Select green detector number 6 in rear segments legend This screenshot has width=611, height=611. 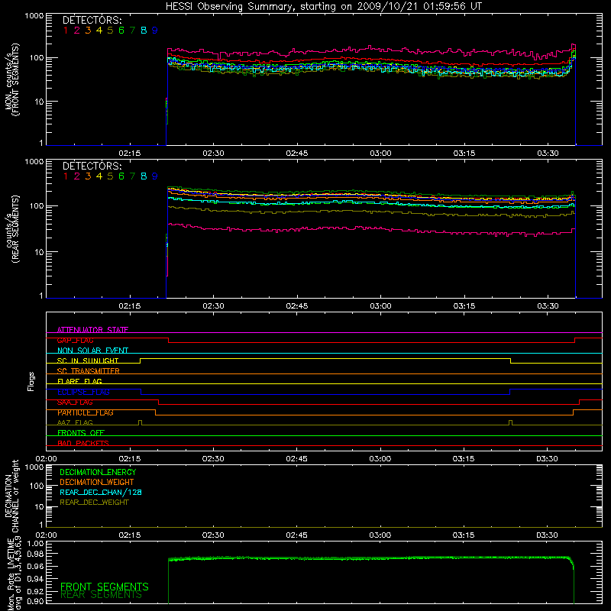click(x=121, y=176)
